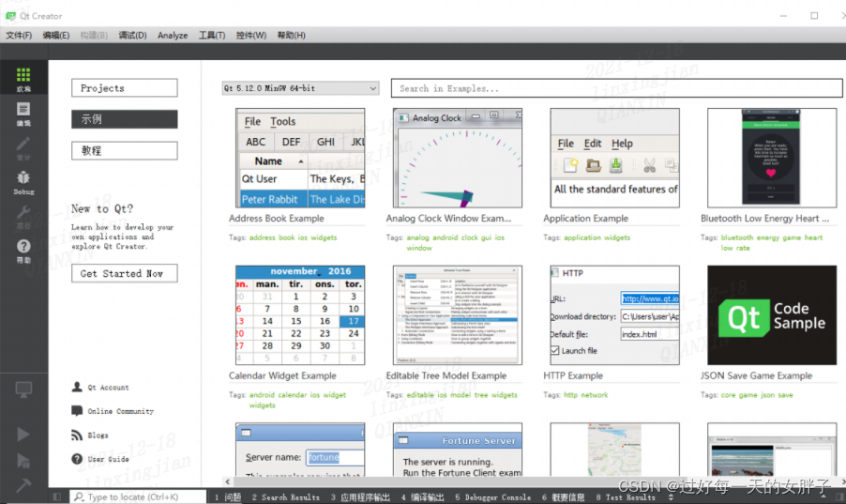The height and width of the screenshot is (504, 846).
Task: Click the 'http' tag
Action: [x=570, y=395]
